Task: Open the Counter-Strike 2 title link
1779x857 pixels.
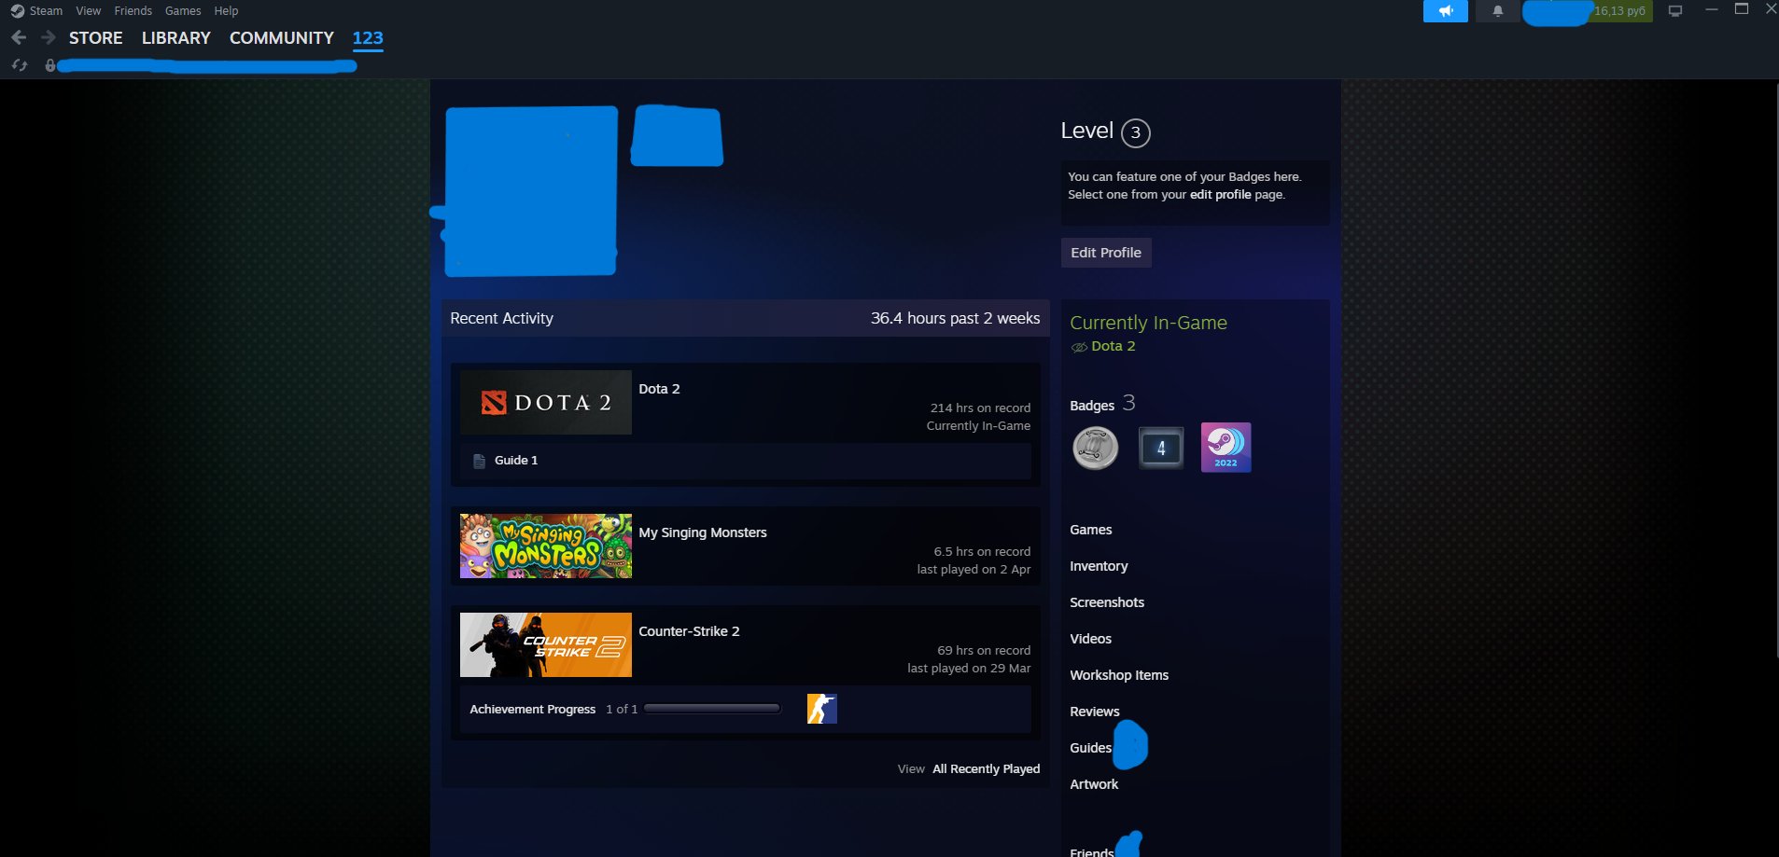Action: 689,631
